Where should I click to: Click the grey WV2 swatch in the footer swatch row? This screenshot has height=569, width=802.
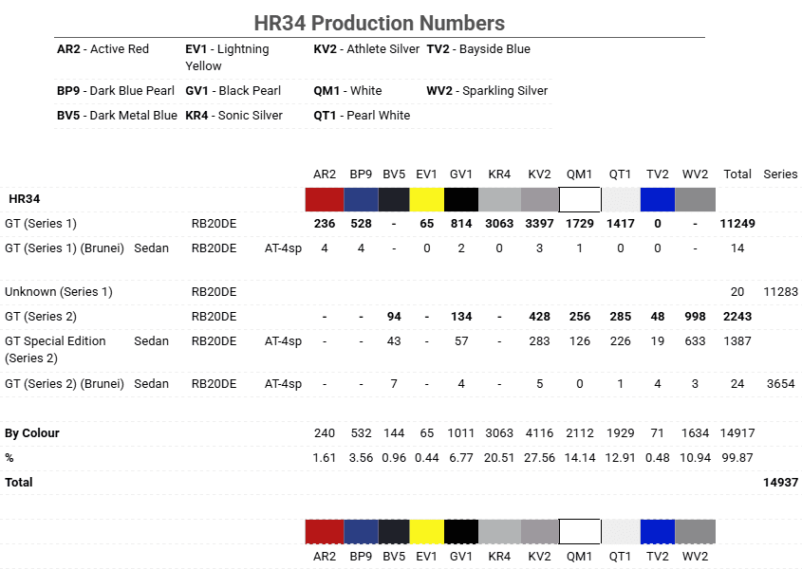coord(695,531)
